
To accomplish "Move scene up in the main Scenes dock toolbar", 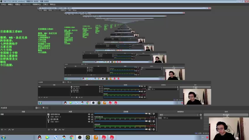I will click(9, 130).
